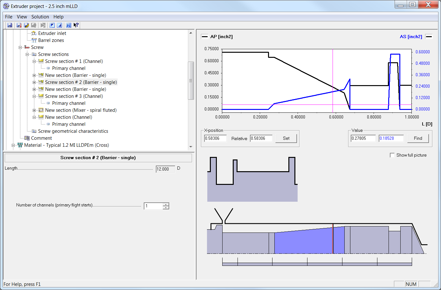Collapse the Material - Typical 1.2 MI LLDPEm node

tap(13, 145)
